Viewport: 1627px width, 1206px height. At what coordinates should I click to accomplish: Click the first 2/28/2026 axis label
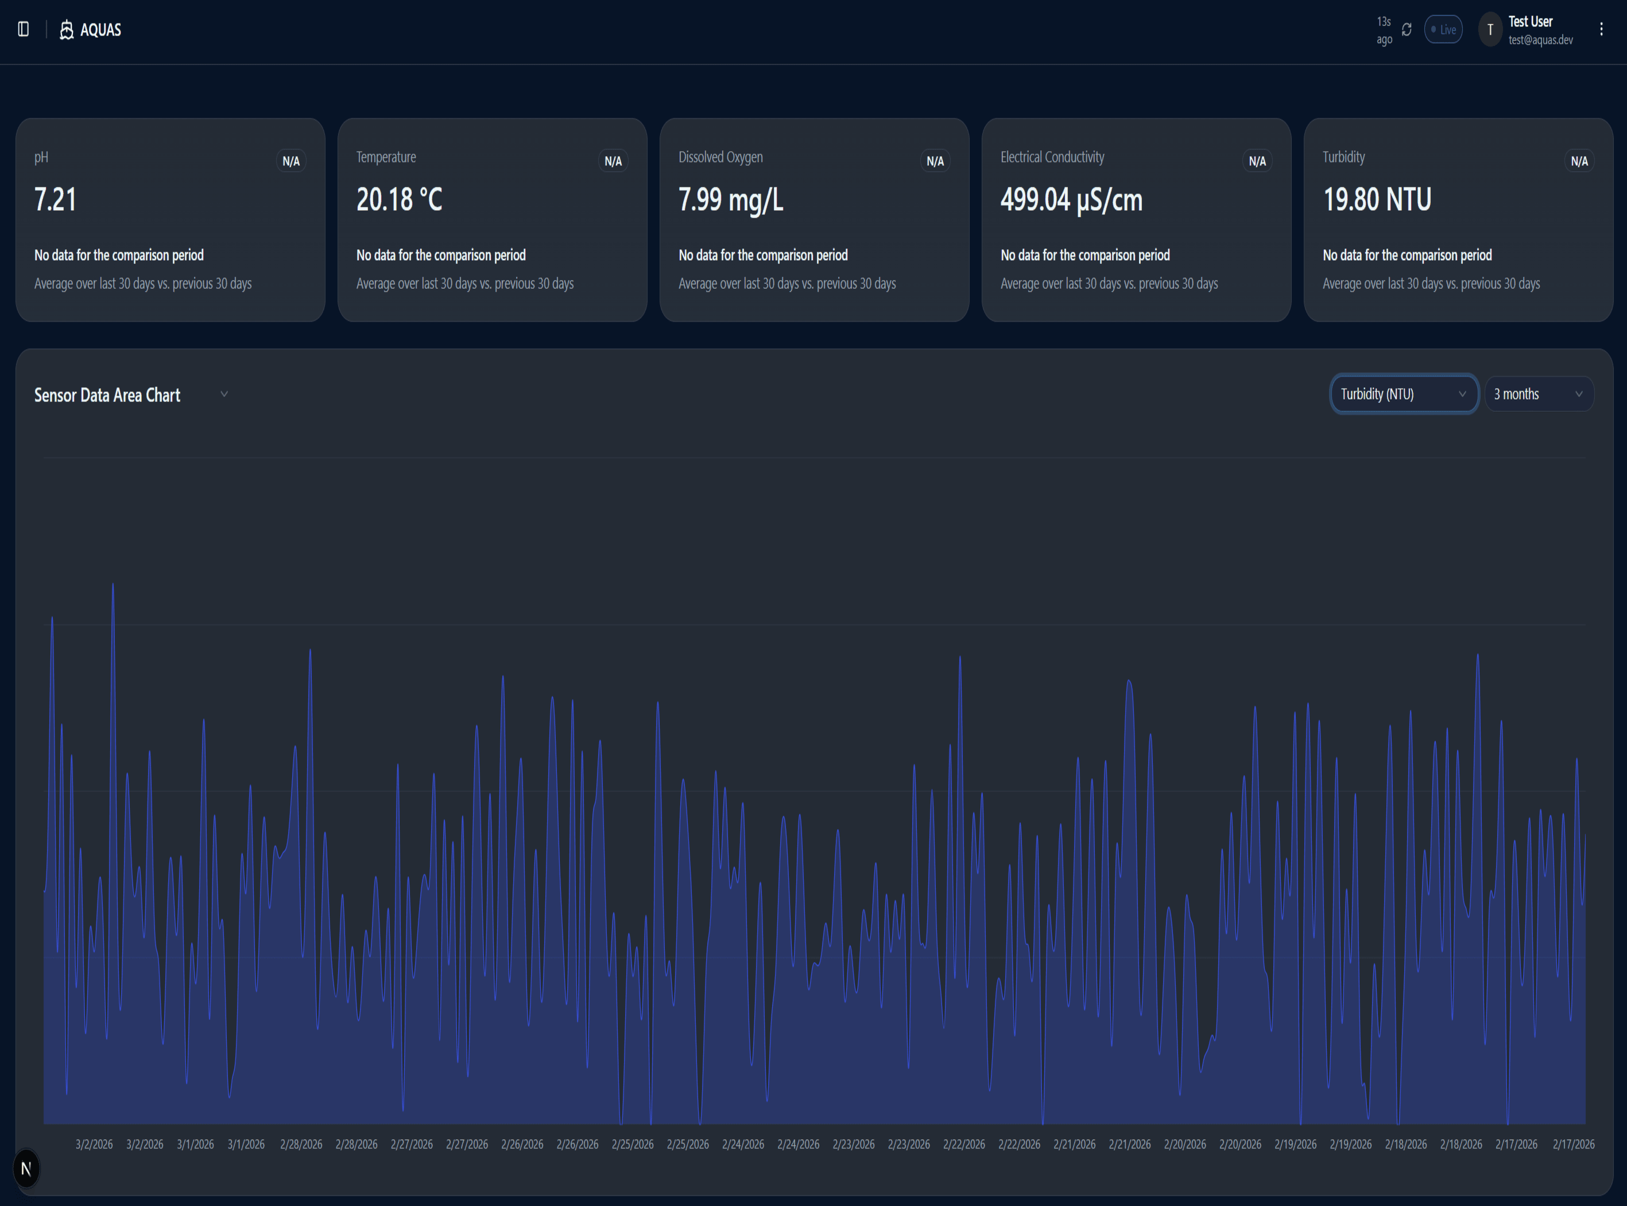301,1144
